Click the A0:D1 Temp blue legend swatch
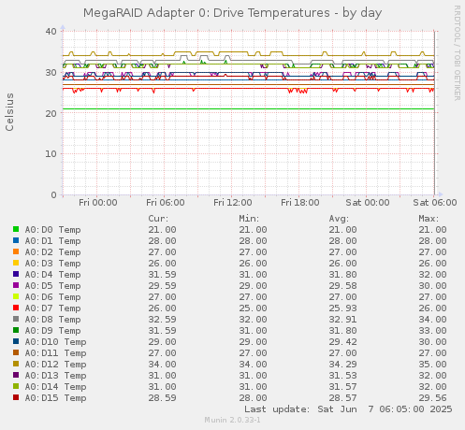Screen dimensions: 465x430 click(16, 240)
